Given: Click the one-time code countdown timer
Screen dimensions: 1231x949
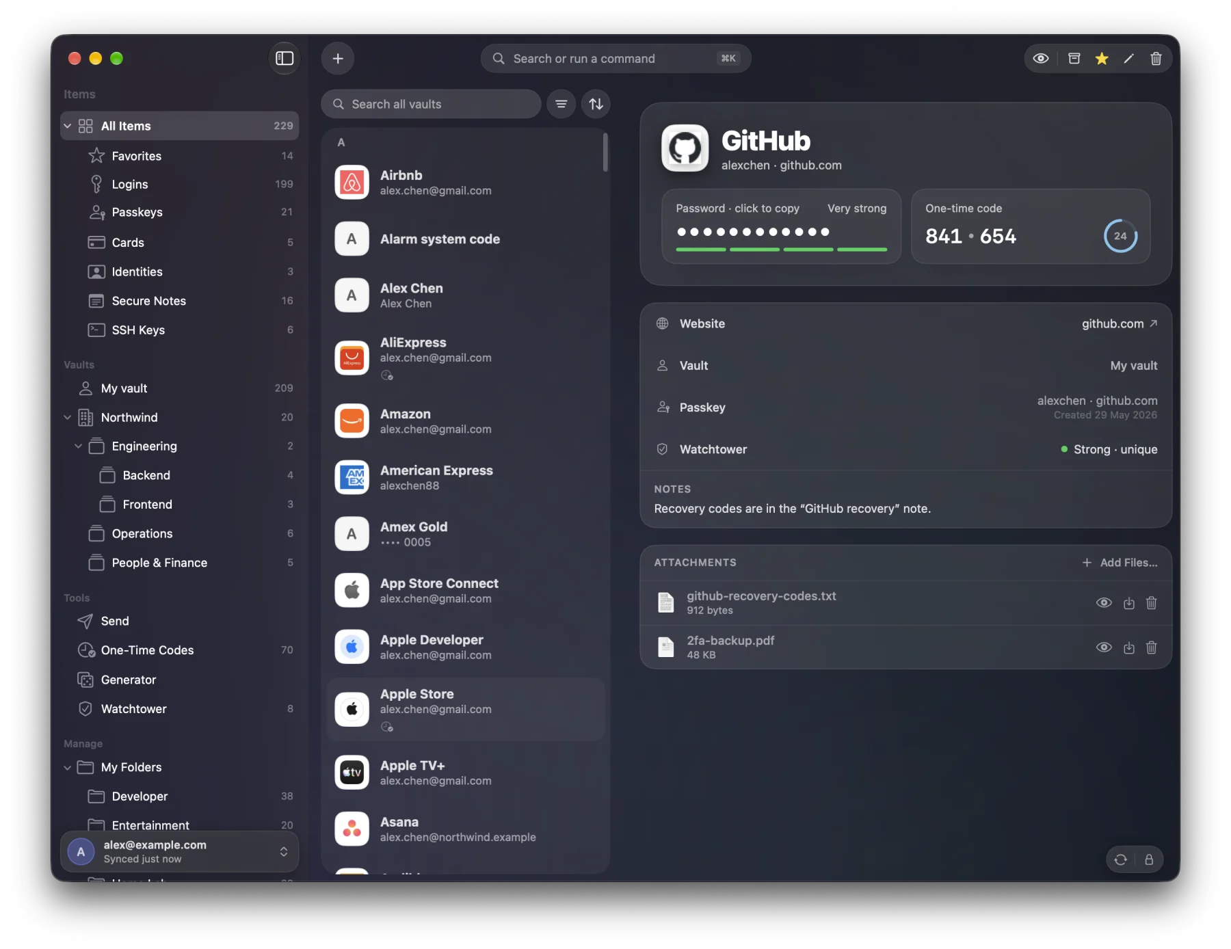Looking at the screenshot, I should click(x=1120, y=236).
